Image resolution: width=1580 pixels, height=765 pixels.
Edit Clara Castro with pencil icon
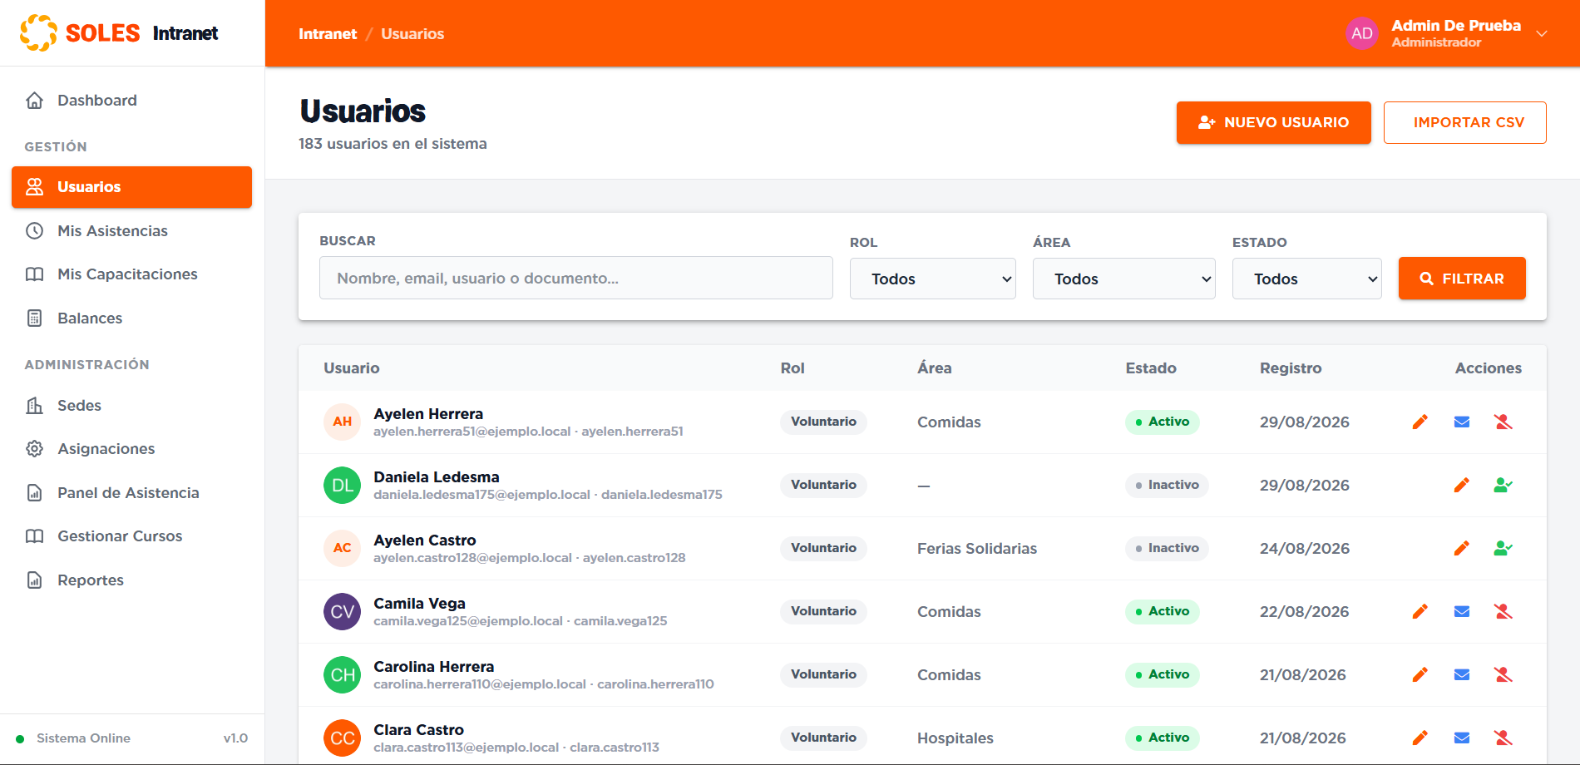pyautogui.click(x=1420, y=738)
